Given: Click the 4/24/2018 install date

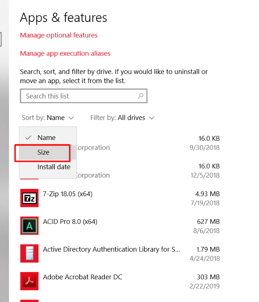Looking at the screenshot, I should coord(205,259).
